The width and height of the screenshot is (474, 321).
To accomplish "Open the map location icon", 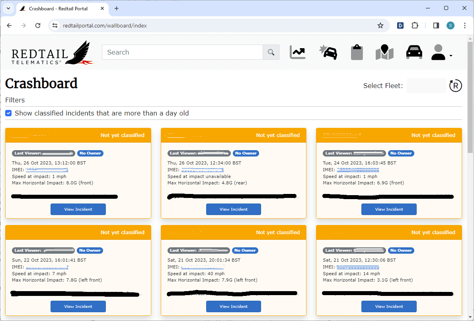I will click(384, 52).
